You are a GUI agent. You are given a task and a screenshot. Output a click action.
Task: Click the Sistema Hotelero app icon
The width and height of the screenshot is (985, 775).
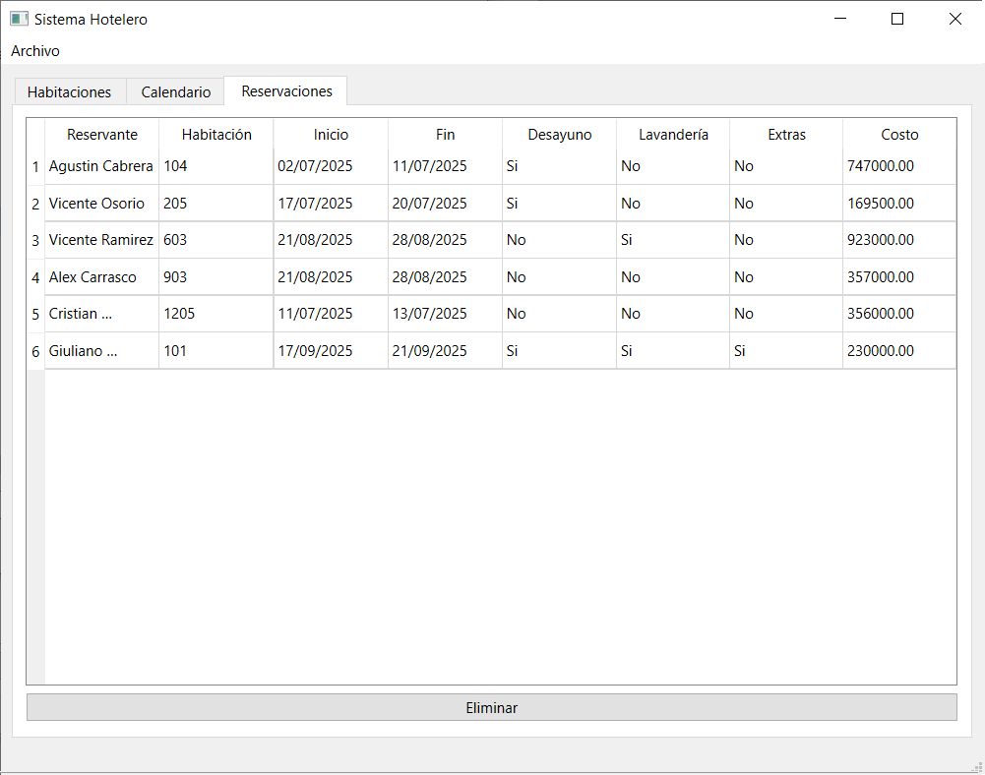coord(19,19)
